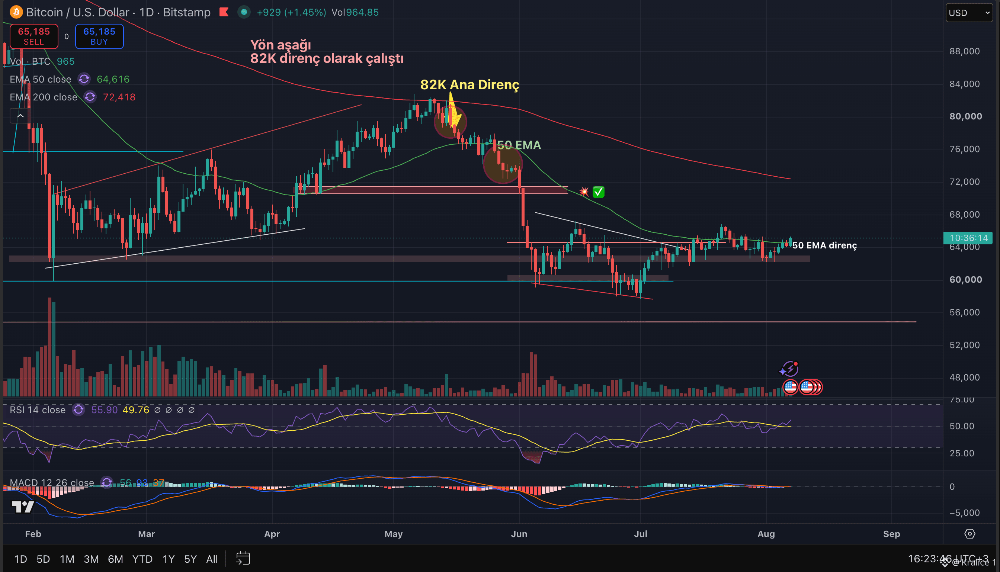This screenshot has width=1000, height=572.
Task: Click the spread value 0 between SELL and BUY
Action: point(66,36)
